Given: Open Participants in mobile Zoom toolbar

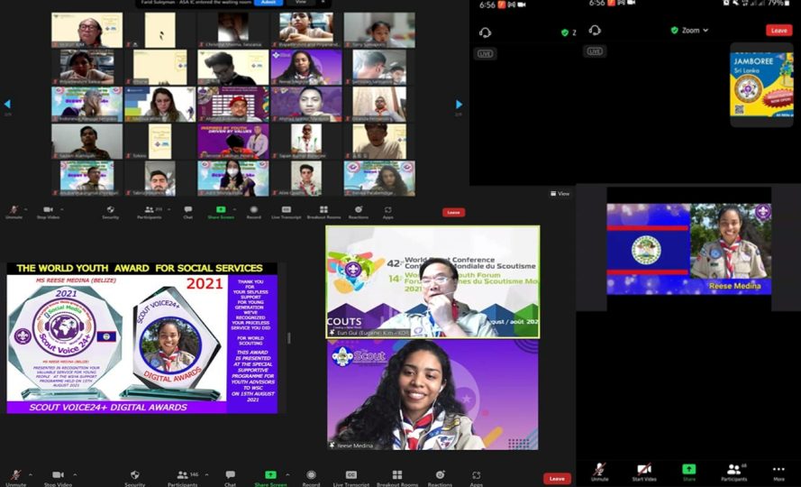Looking at the screenshot, I should [734, 473].
